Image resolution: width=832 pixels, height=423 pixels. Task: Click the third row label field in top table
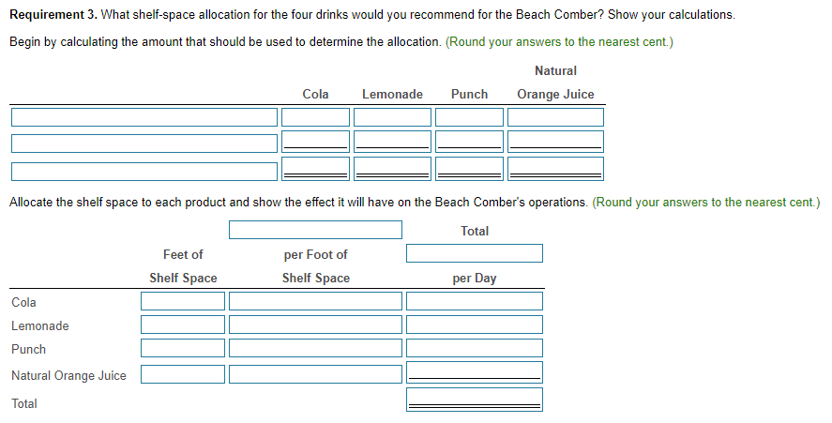pos(144,172)
